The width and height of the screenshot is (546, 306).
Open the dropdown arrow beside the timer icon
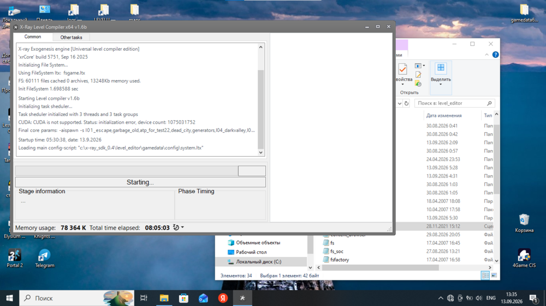[182, 228]
